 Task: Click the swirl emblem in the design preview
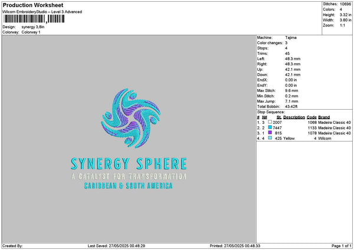pyautogui.click(x=130, y=119)
